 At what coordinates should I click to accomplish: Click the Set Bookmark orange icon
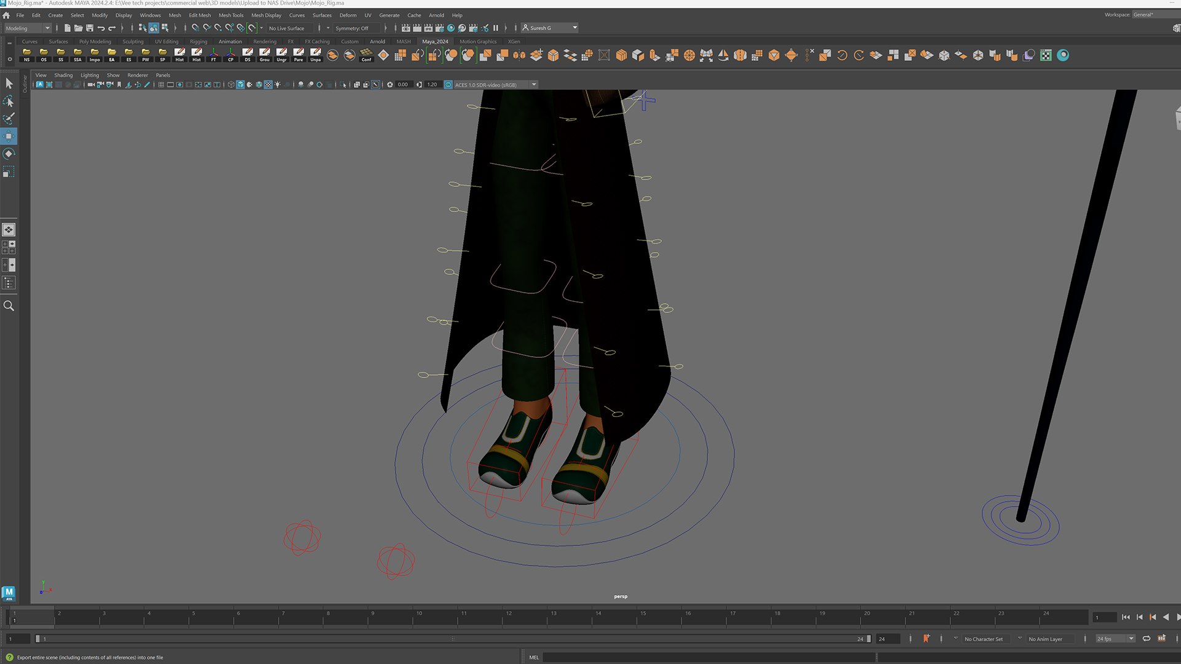tap(926, 639)
